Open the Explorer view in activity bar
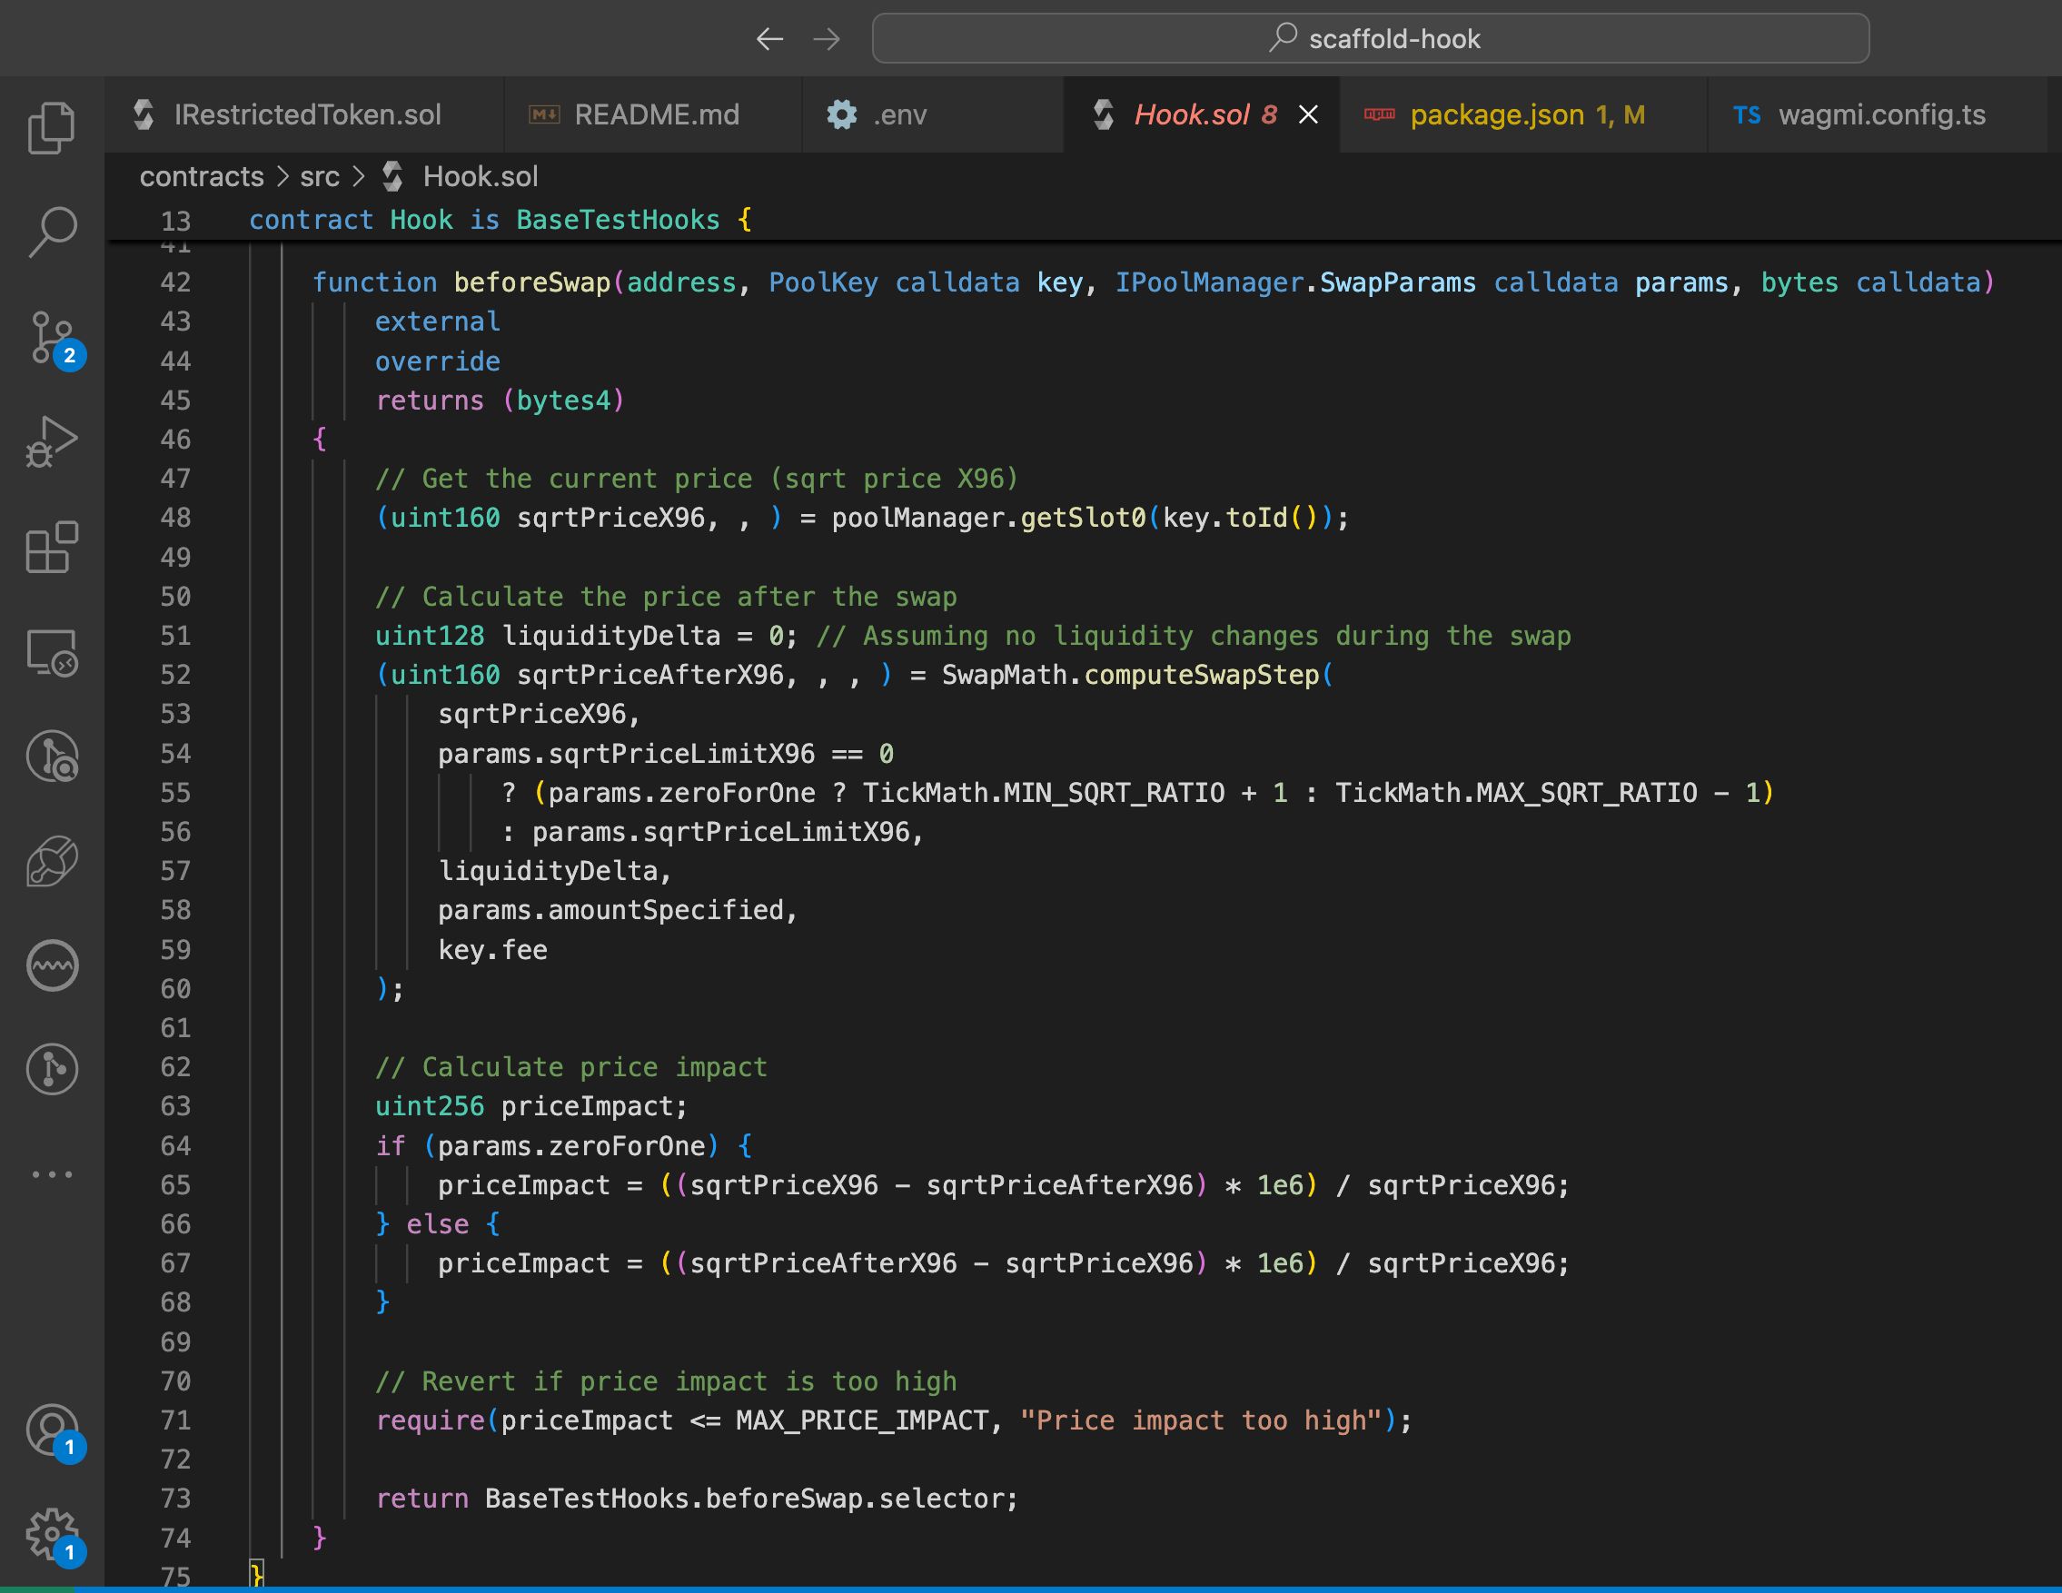The width and height of the screenshot is (2062, 1593). [52, 127]
